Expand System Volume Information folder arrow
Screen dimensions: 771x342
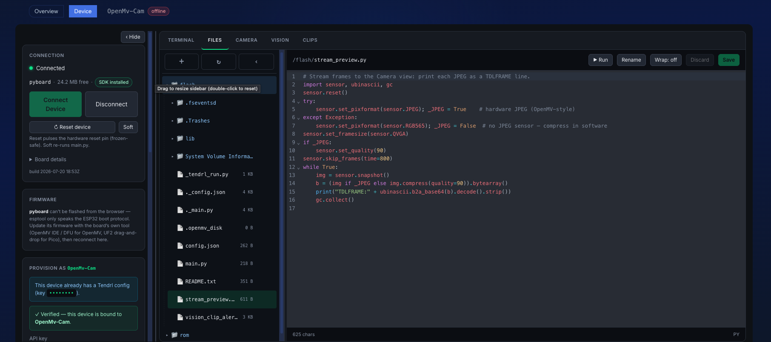click(x=172, y=157)
